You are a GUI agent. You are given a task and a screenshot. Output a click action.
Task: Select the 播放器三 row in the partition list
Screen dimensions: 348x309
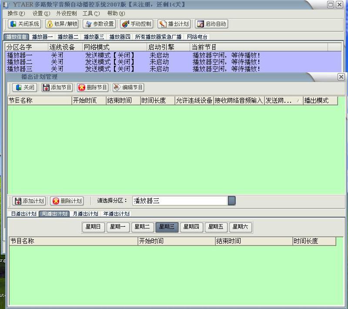[173, 69]
